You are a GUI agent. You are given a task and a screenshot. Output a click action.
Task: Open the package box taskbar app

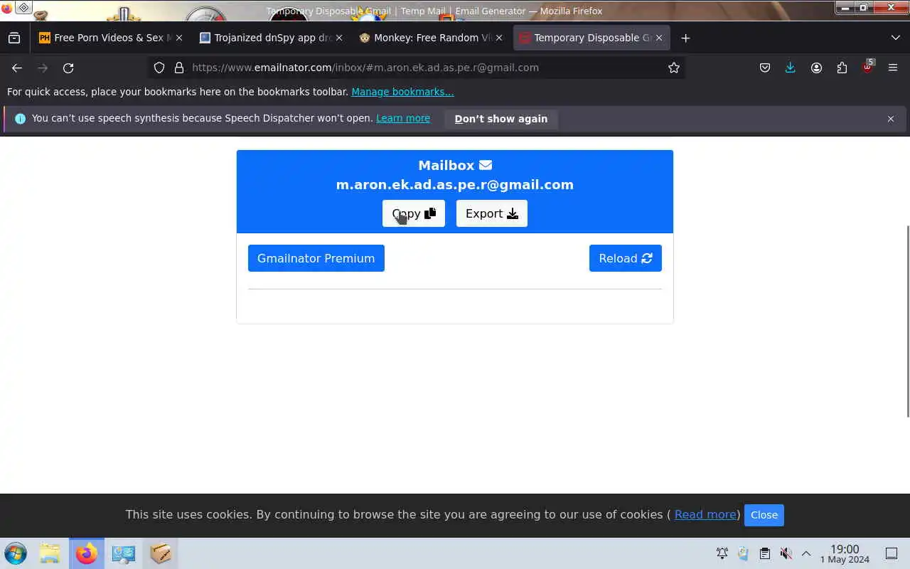coord(161,553)
